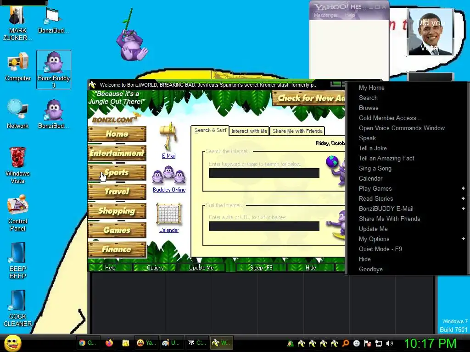Expand the Play Games submenu arrow
The width and height of the screenshot is (470, 352).
[463, 188]
